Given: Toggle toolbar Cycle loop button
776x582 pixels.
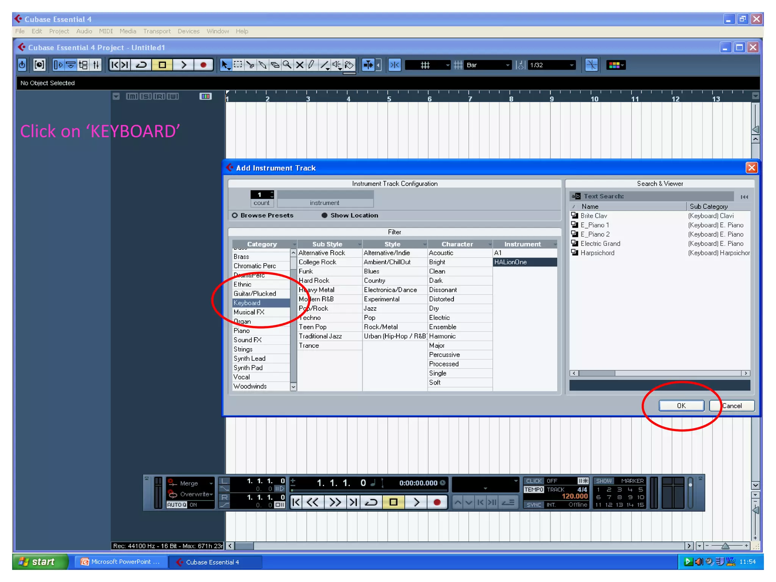Looking at the screenshot, I should [141, 65].
